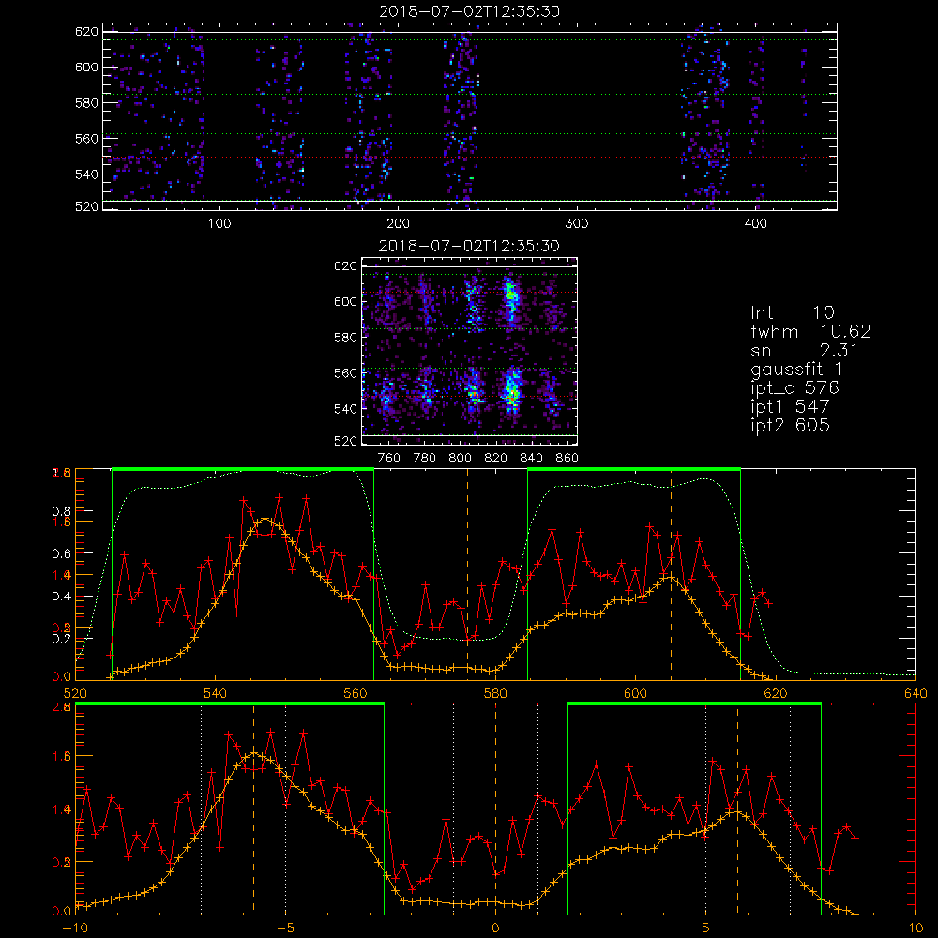Image resolution: width=938 pixels, height=938 pixels.
Task: Click x-axis label 10 on lower profile plot
Action: tap(915, 929)
